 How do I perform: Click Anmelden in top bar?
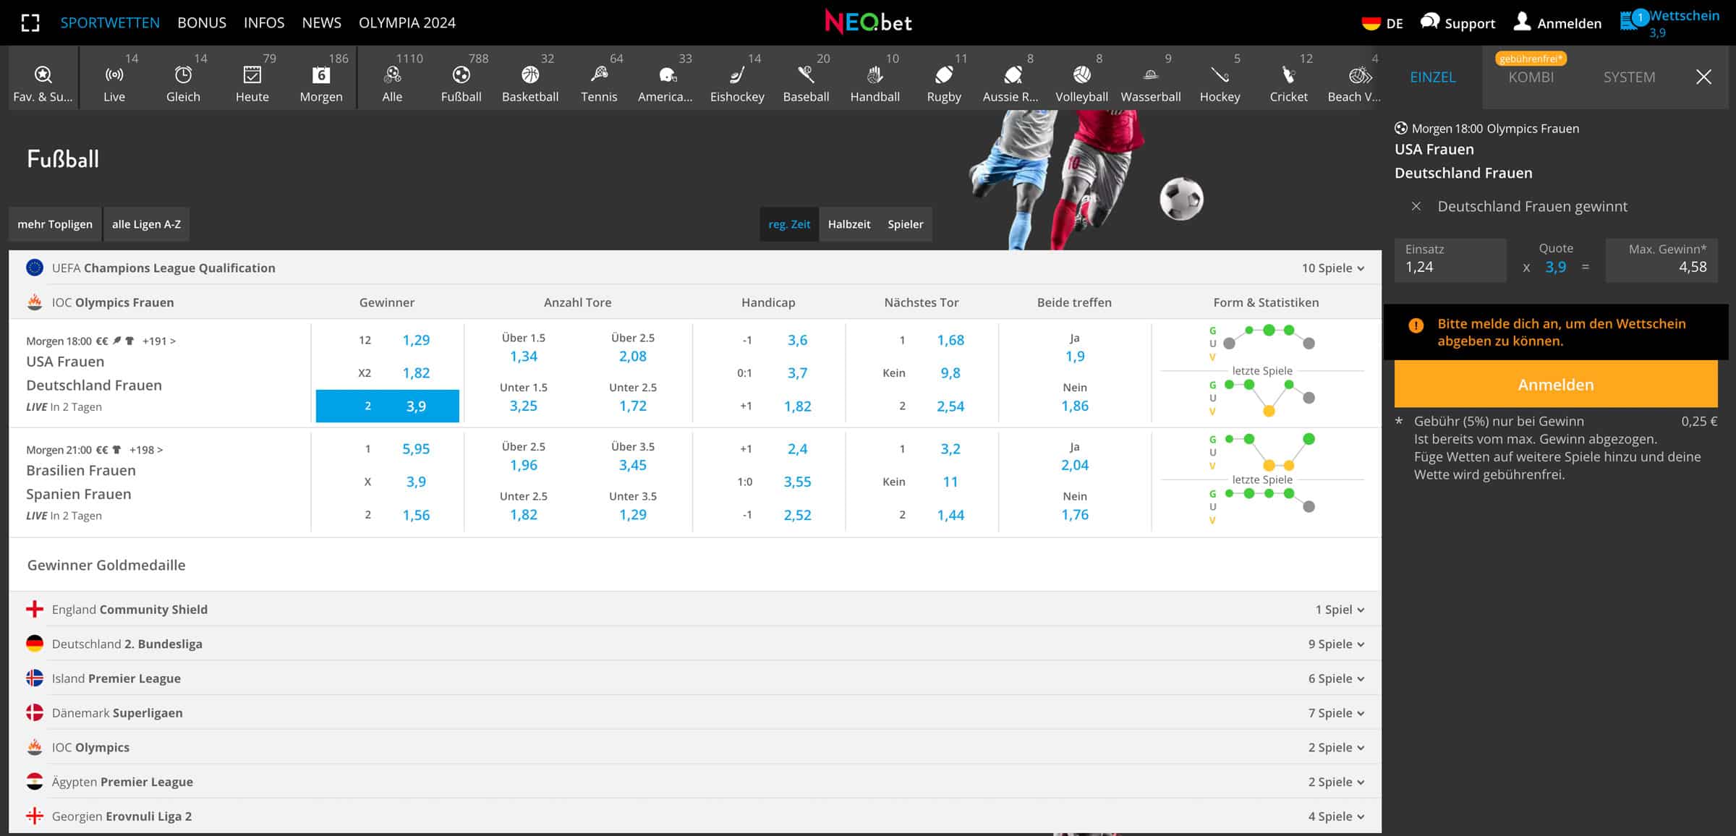click(x=1557, y=23)
